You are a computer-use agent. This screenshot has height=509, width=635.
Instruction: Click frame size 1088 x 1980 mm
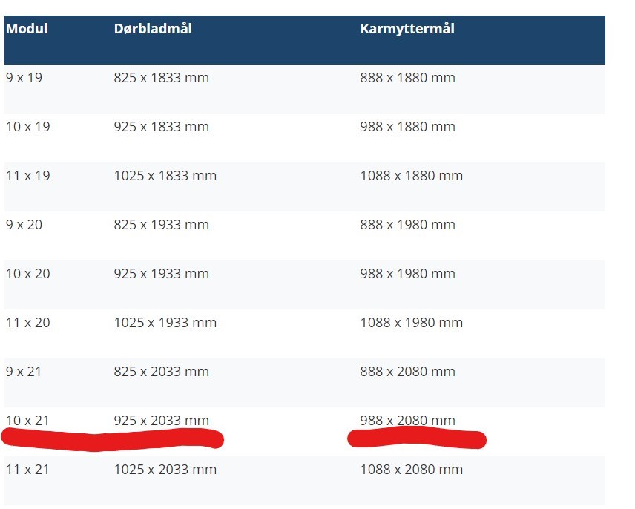411,323
